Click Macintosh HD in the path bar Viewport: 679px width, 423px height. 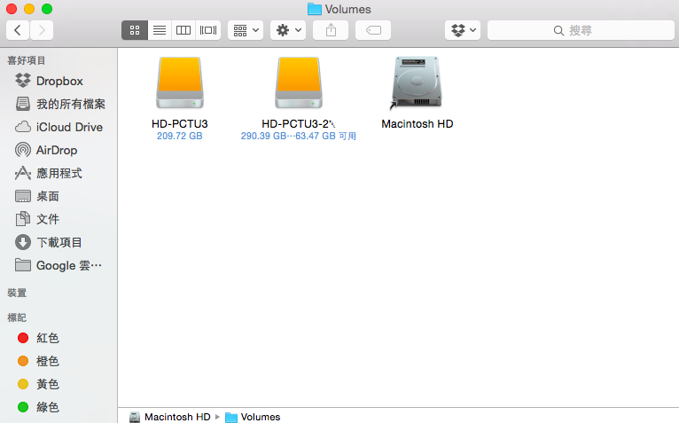point(170,417)
